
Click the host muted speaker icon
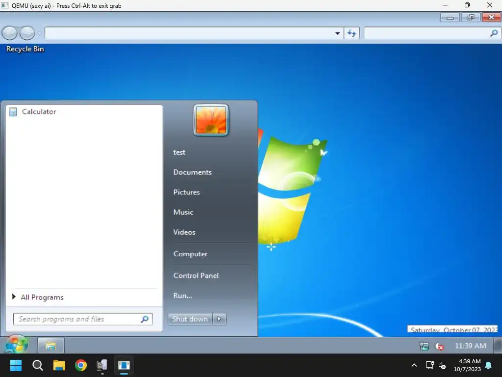[443, 365]
